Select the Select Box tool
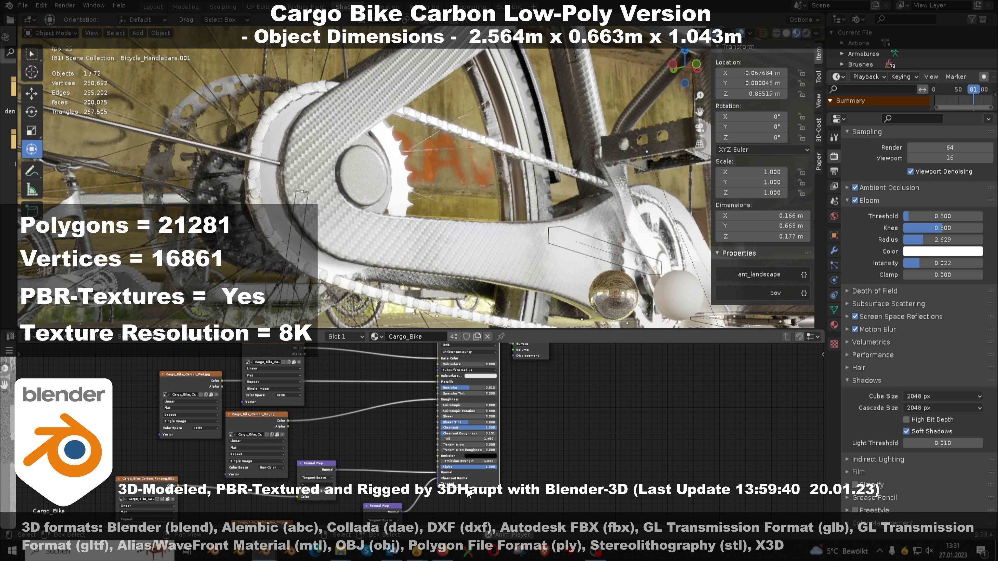998x561 pixels. click(x=32, y=54)
